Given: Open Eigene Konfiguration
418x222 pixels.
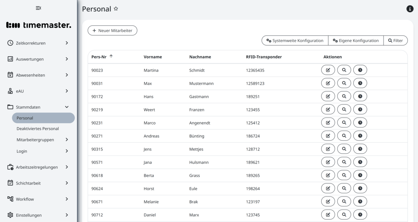Looking at the screenshot, I should tap(356, 41).
